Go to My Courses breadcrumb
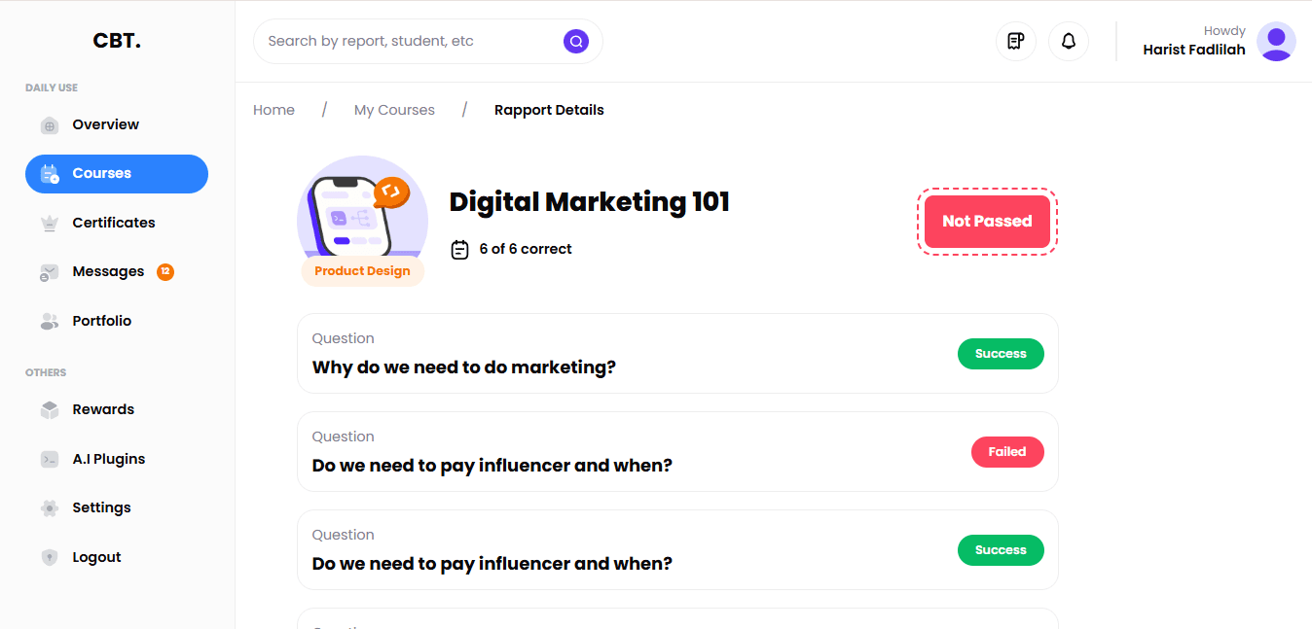The height and width of the screenshot is (629, 1312). pos(394,110)
